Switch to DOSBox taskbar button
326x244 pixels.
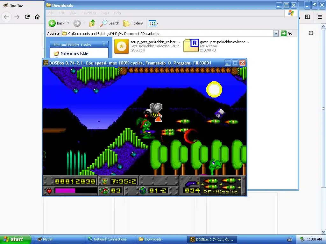tap(212, 240)
